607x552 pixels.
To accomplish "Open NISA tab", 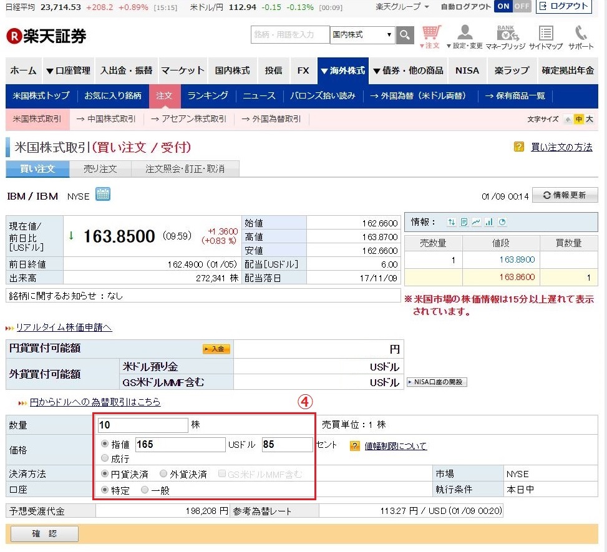I will click(x=467, y=70).
